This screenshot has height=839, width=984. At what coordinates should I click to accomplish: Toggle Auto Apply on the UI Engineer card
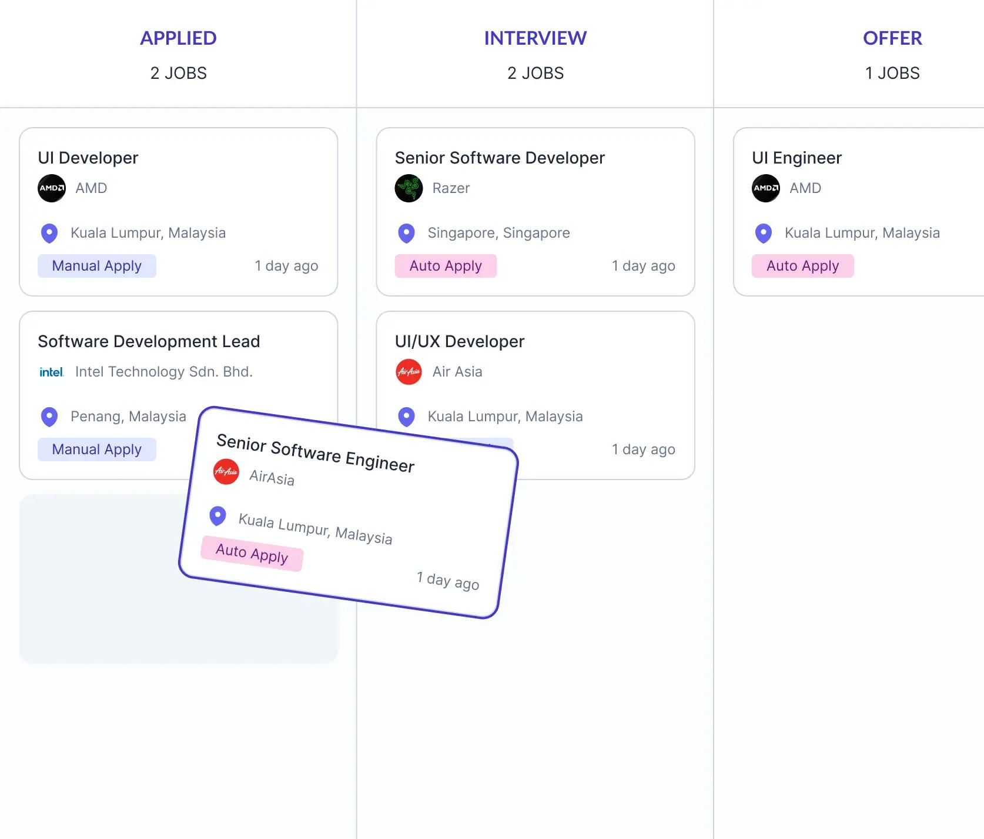click(x=802, y=265)
